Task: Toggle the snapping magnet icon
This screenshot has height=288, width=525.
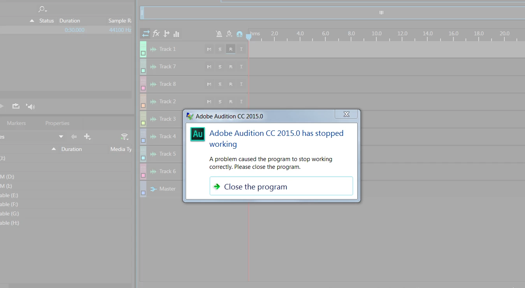Action: [x=240, y=34]
